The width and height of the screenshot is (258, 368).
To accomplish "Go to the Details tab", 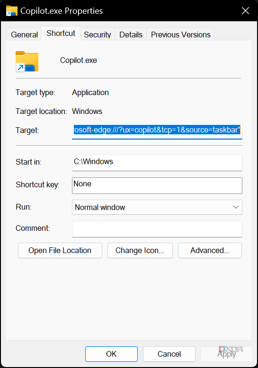I will tap(131, 35).
